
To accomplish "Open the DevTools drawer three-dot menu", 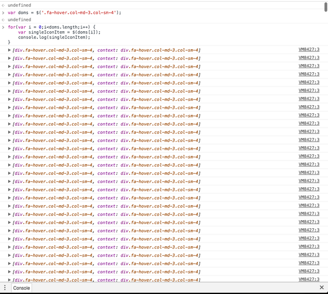I will click(x=5, y=288).
